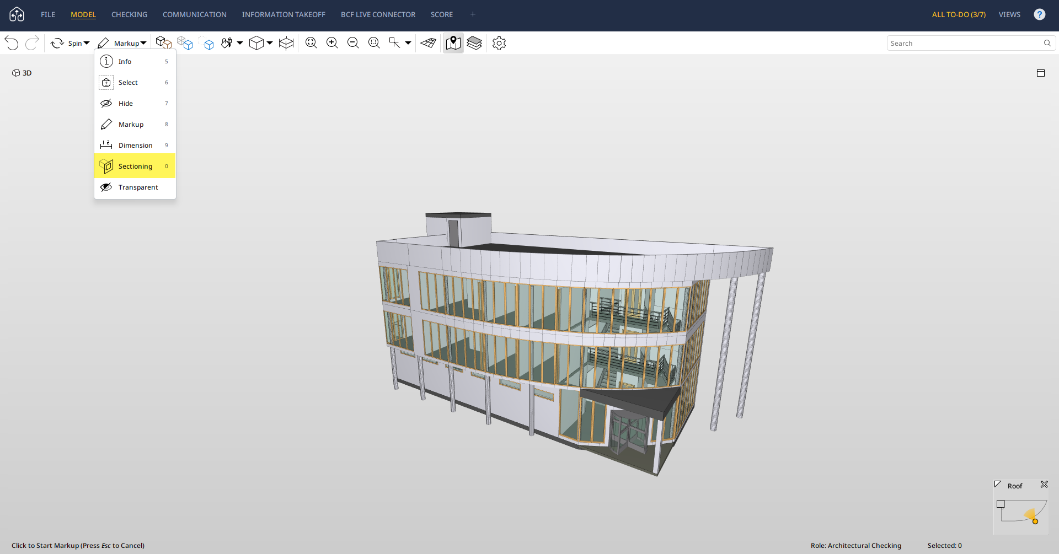This screenshot has height=554, width=1059.
Task: Click the Zoom In magnifier icon
Action: coord(332,43)
